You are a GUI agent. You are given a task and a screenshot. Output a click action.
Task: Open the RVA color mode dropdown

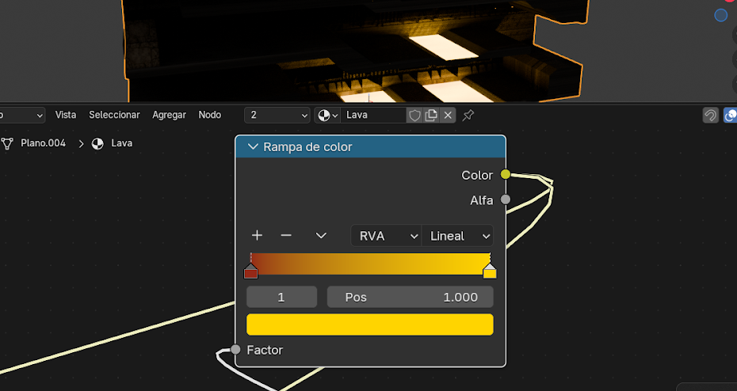(386, 236)
